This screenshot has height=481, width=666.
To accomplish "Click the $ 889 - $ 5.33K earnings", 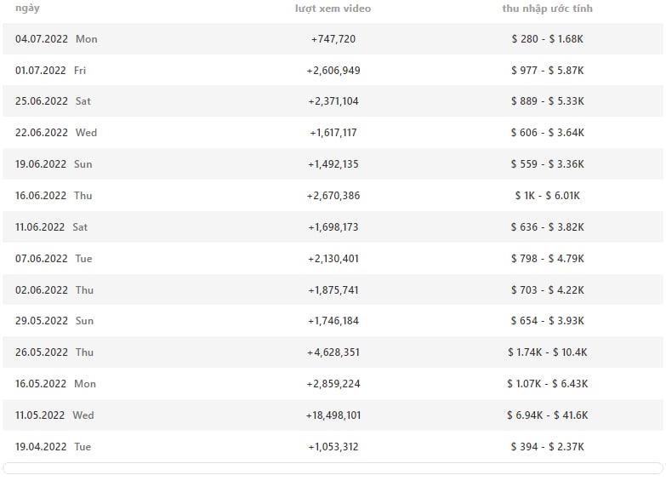I will 548,101.
